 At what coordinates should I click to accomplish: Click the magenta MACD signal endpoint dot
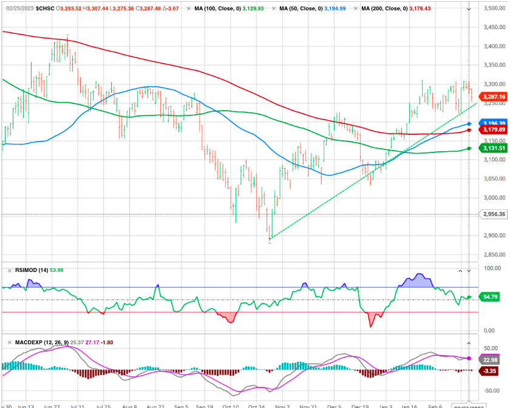click(x=469, y=359)
